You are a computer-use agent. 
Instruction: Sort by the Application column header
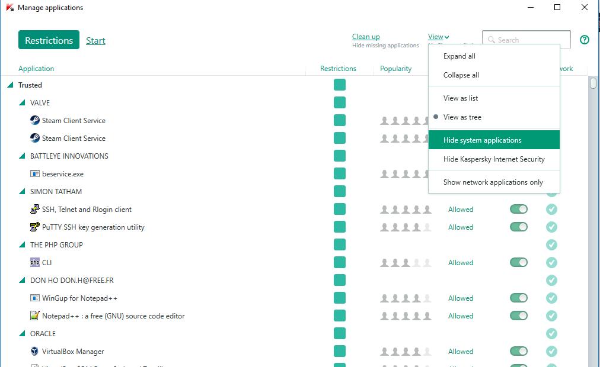point(36,68)
